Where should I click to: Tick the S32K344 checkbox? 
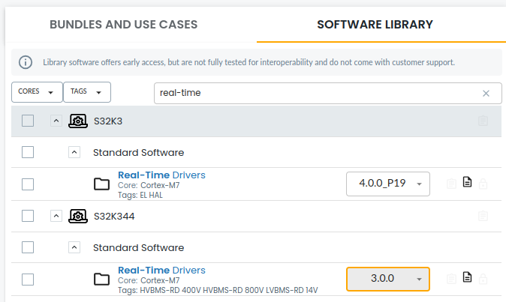(28, 216)
